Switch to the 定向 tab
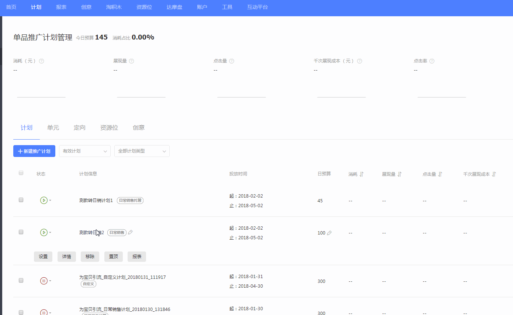 pyautogui.click(x=80, y=128)
